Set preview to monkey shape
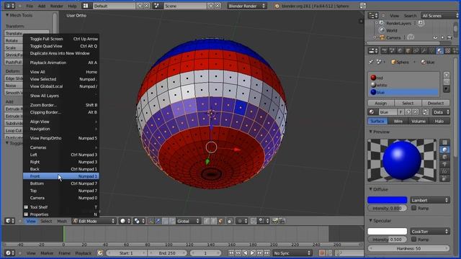The height and width of the screenshot is (259, 461). (445, 164)
